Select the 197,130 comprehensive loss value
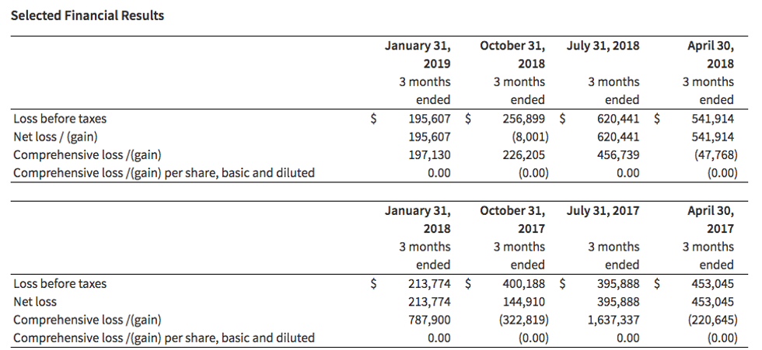 click(x=429, y=154)
